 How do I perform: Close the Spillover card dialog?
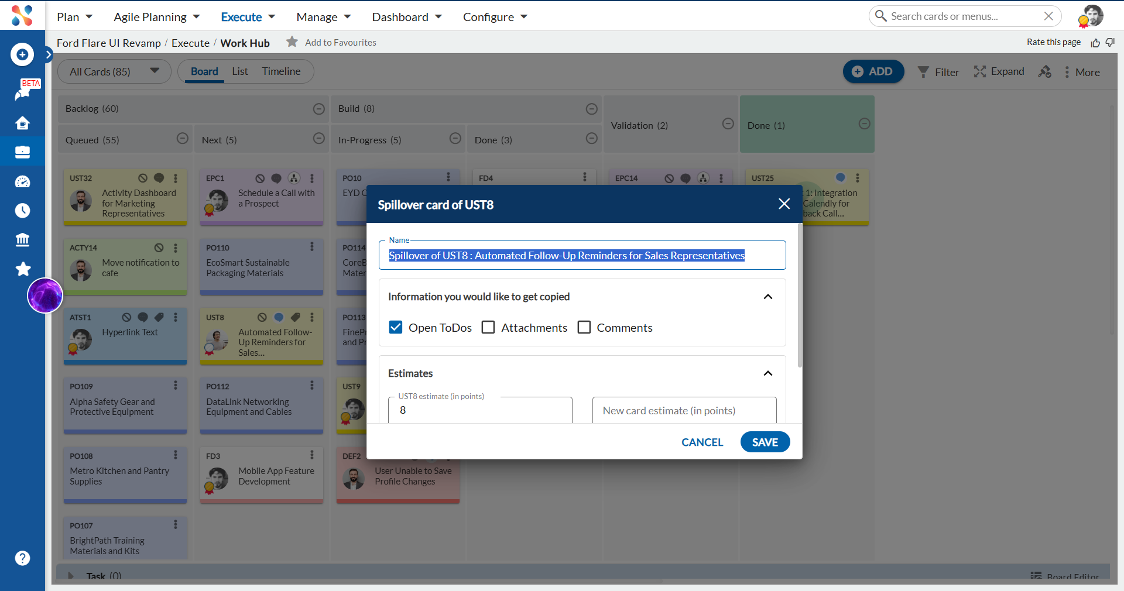pos(784,204)
